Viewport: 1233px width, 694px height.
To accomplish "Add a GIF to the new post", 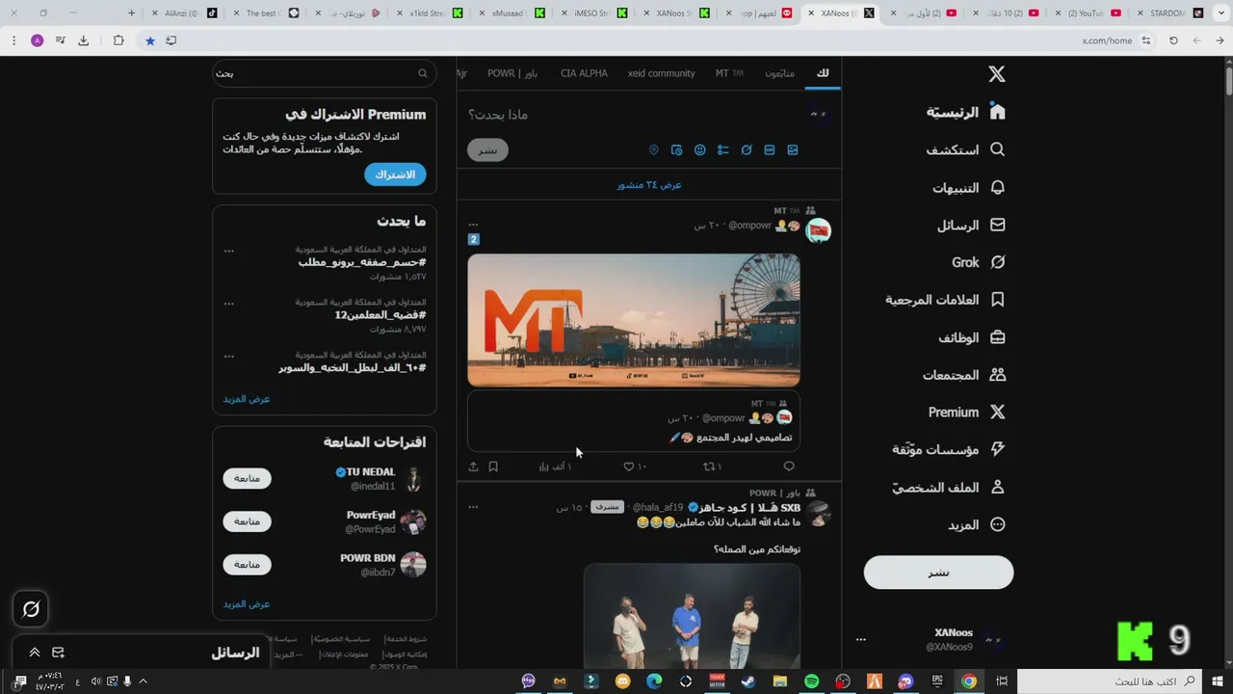I will (x=770, y=150).
